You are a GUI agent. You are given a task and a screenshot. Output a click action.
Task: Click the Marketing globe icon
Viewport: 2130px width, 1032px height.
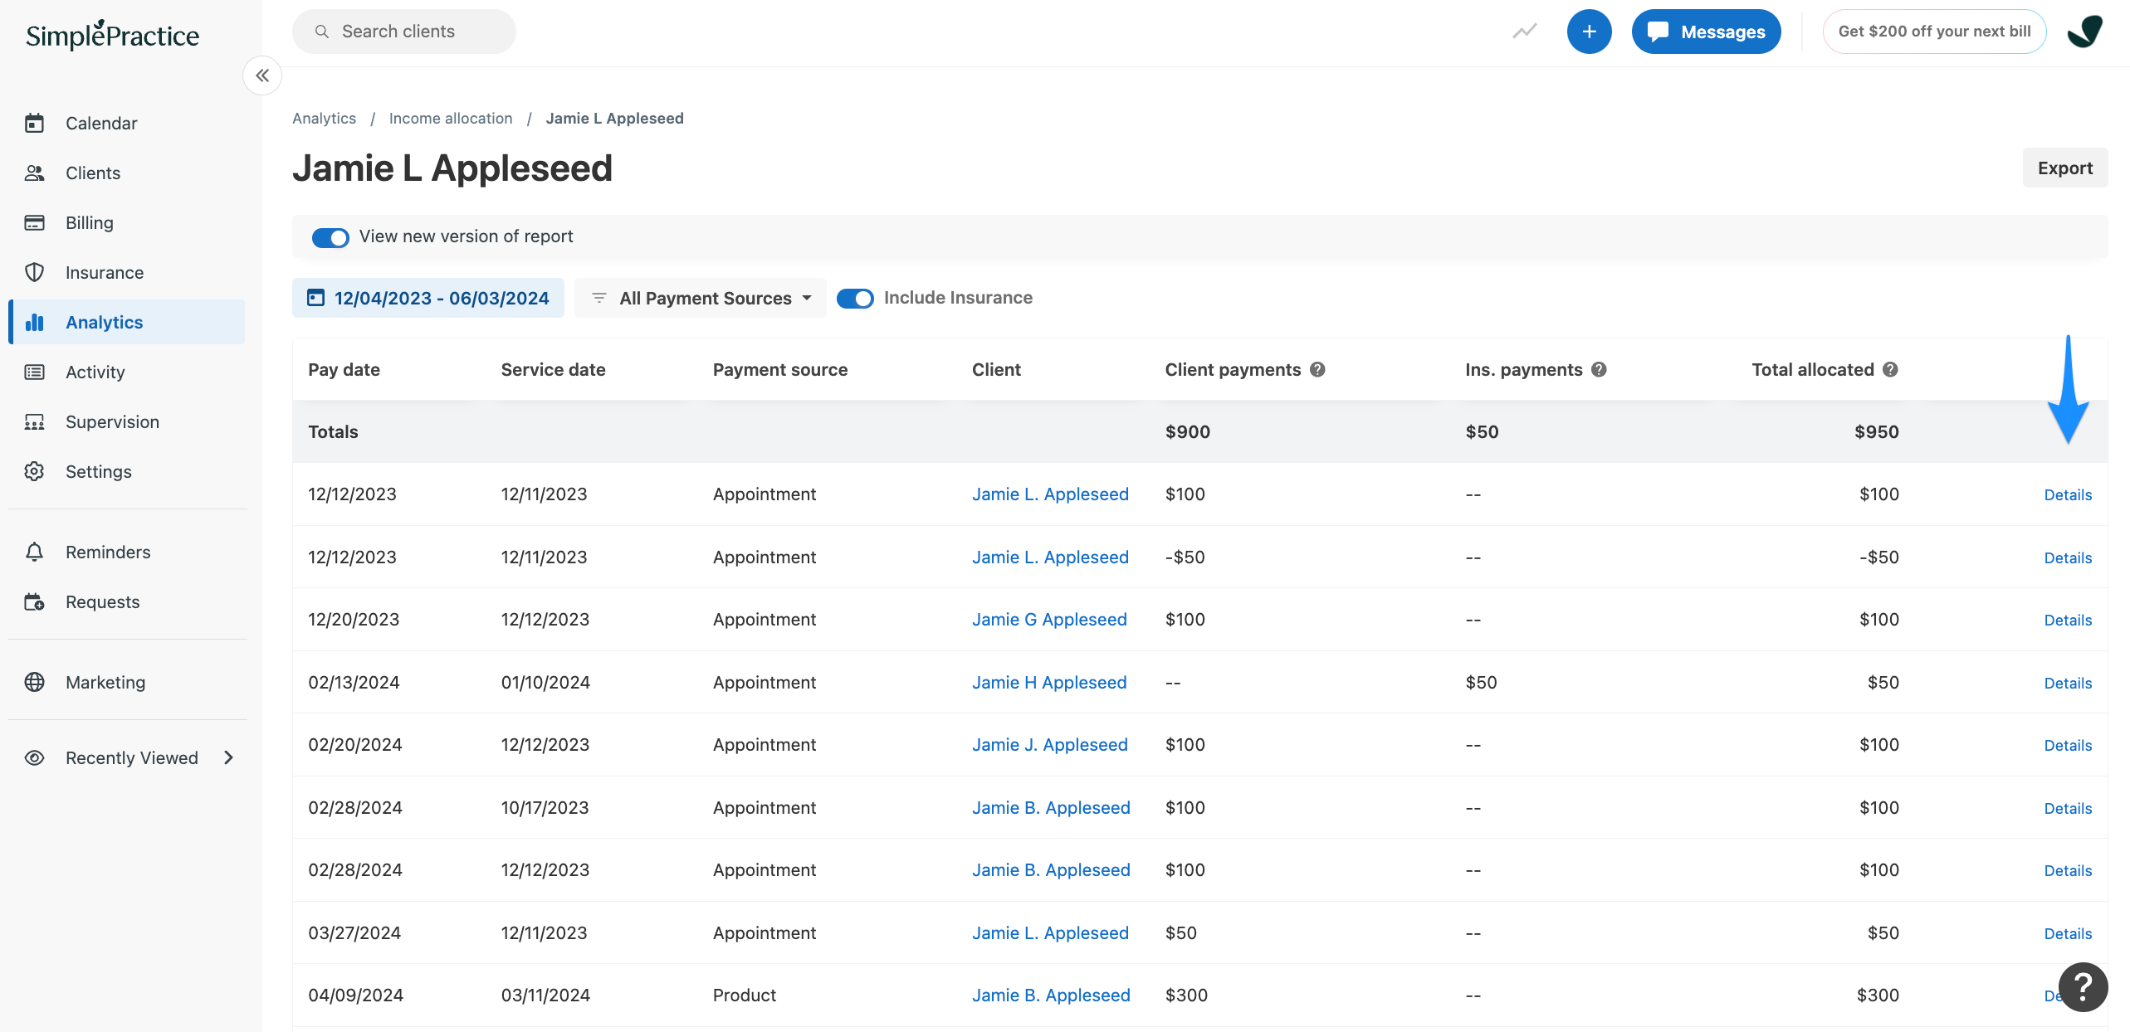coord(34,682)
